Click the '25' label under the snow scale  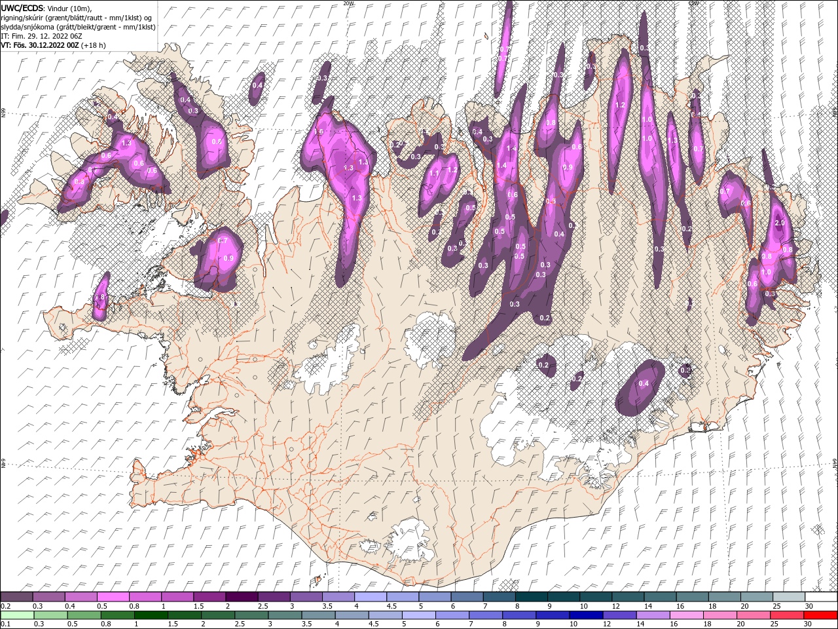(x=777, y=606)
